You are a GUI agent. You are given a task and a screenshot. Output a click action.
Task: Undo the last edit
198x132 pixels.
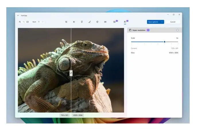pyautogui.click(x=39, y=22)
